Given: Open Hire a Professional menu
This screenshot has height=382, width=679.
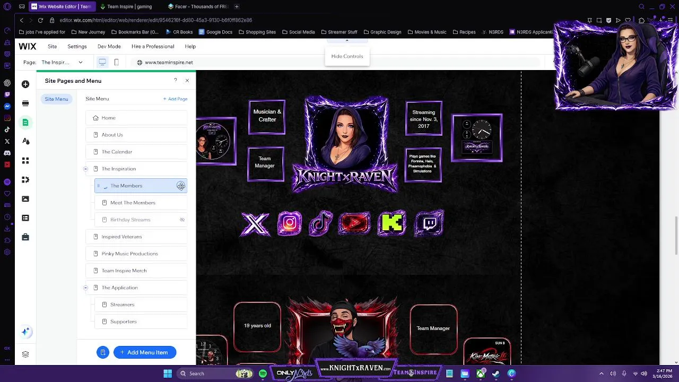Looking at the screenshot, I should 153,47.
